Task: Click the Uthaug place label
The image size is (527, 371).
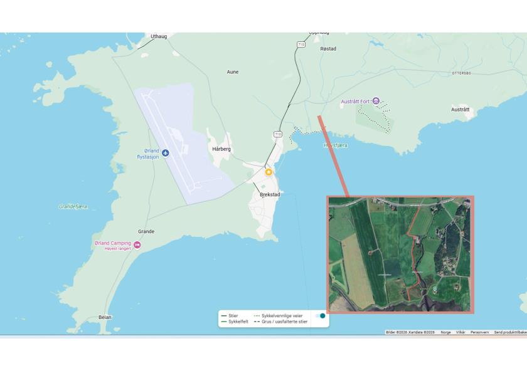Action: coord(159,36)
